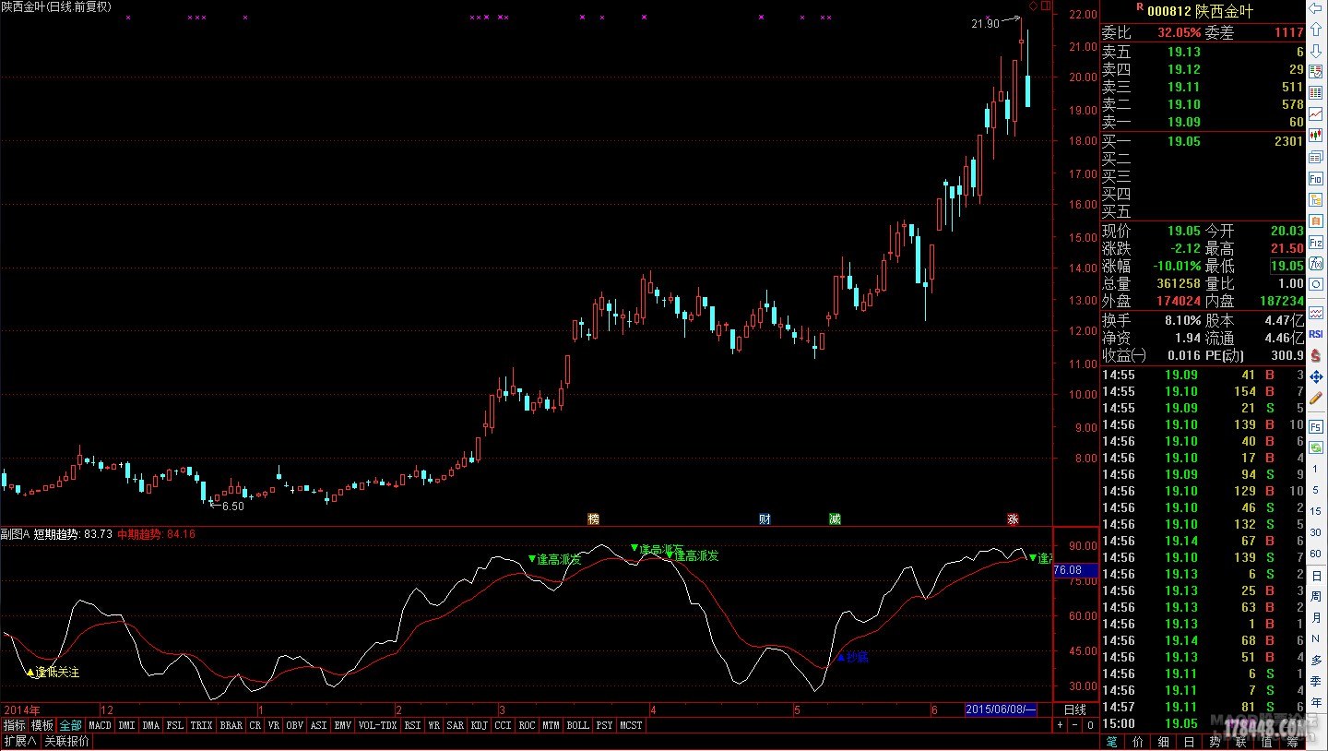This screenshot has width=1328, height=751.
Task: Click the + zoom button below chart
Action: coord(1061,725)
